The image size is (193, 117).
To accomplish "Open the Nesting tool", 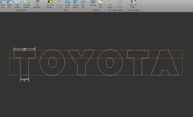I will tap(93, 4).
